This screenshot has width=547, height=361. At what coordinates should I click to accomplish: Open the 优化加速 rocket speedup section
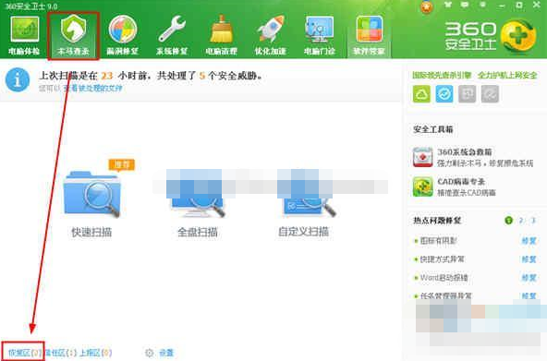(271, 35)
